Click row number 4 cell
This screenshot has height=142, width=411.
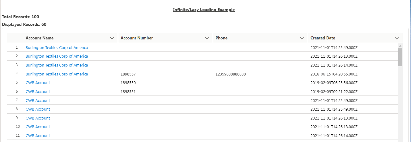[17, 74]
